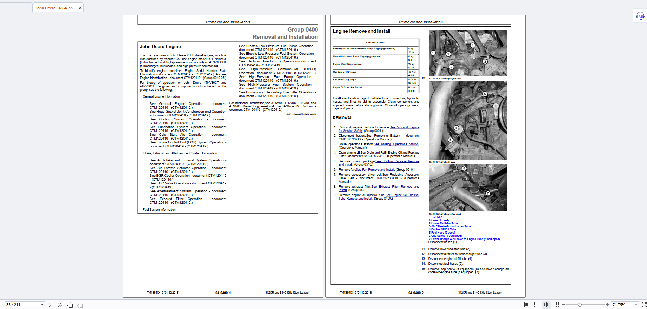Open the page number dropdown
The height and width of the screenshot is (309, 647).
tap(42, 305)
